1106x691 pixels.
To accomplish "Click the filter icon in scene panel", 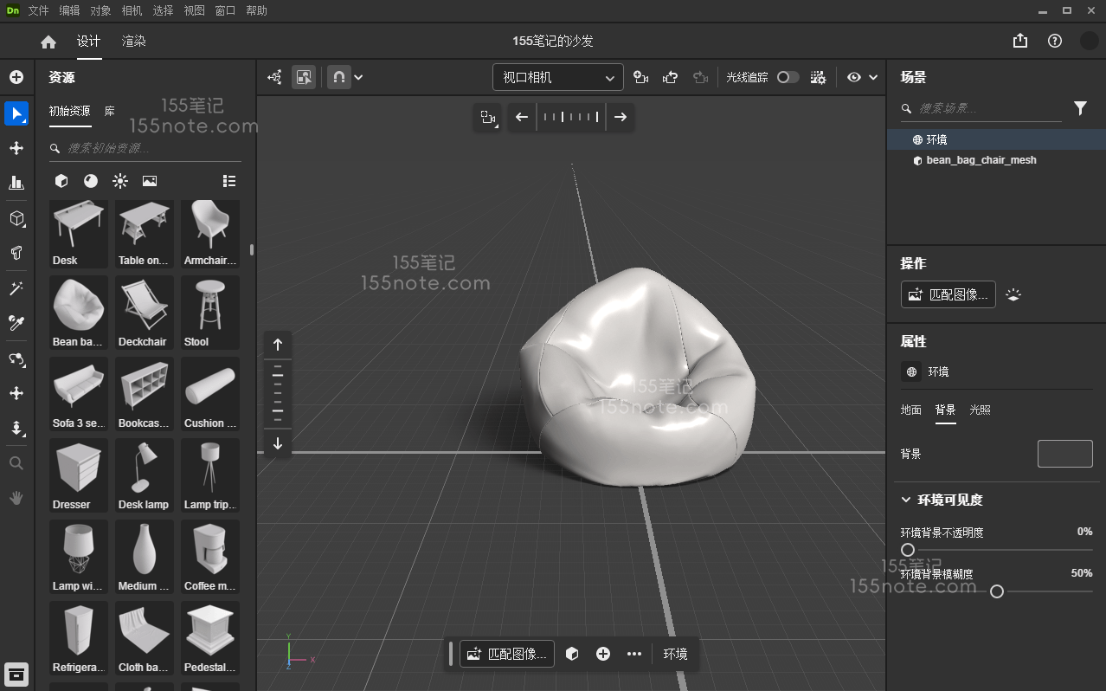I will click(1080, 108).
